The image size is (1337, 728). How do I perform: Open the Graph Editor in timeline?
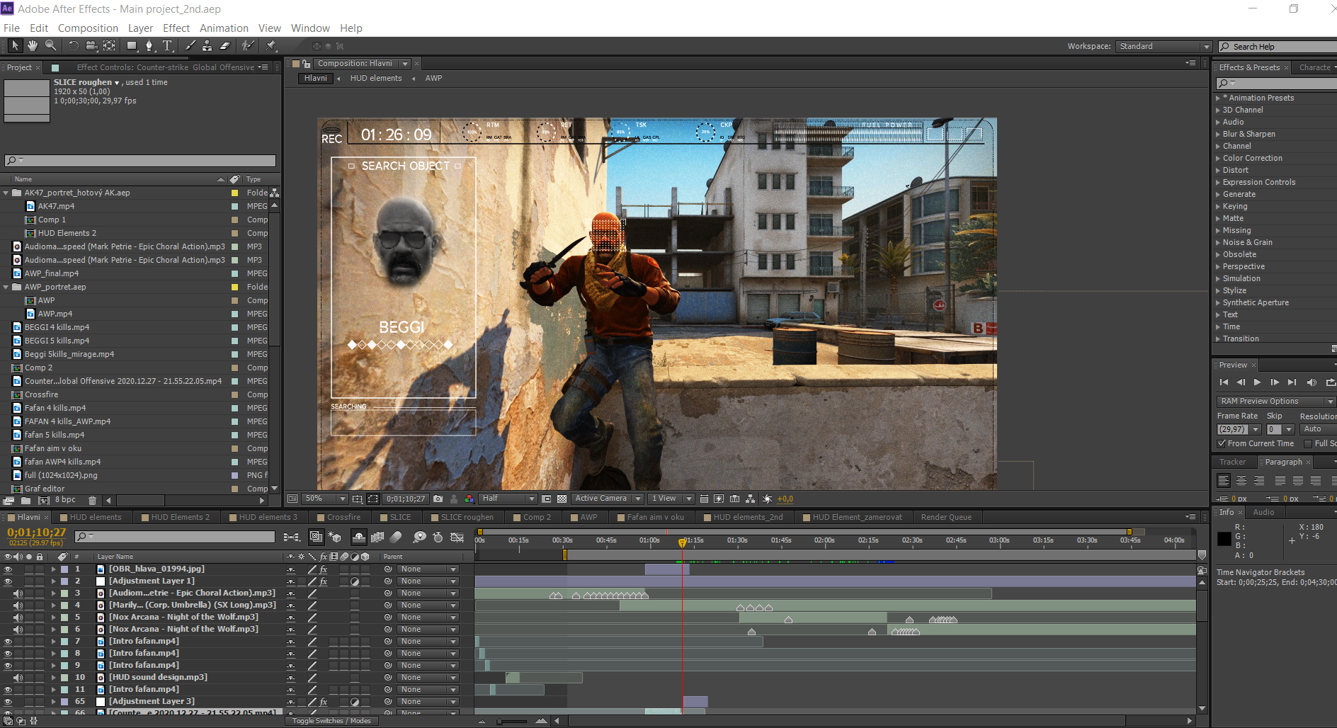tap(457, 537)
